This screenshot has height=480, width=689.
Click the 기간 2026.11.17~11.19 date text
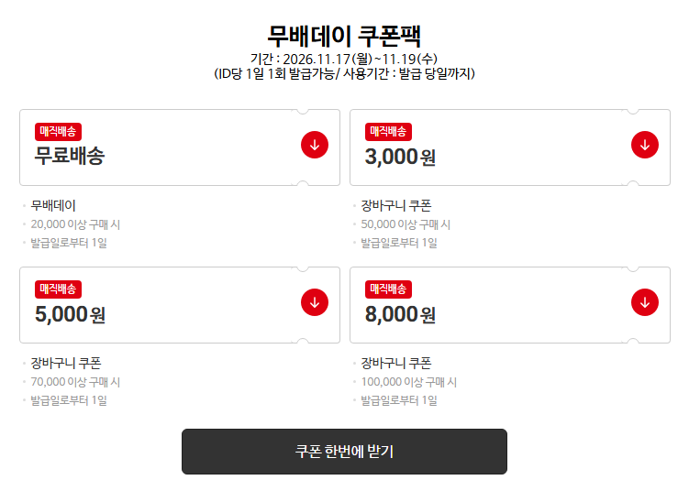coord(344,59)
